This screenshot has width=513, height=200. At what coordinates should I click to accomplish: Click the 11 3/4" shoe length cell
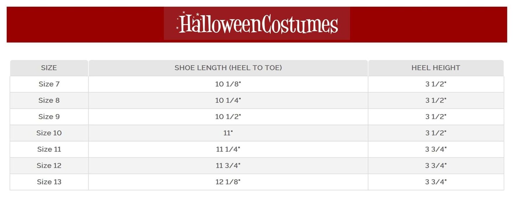pos(228,165)
